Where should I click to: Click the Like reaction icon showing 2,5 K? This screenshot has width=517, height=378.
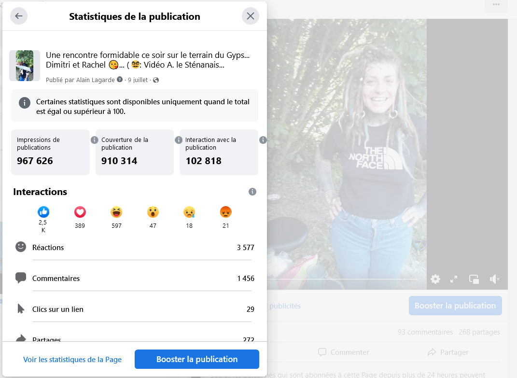click(43, 212)
